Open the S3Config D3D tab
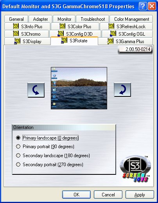Screen dimensions: 158x203 point(75,34)
